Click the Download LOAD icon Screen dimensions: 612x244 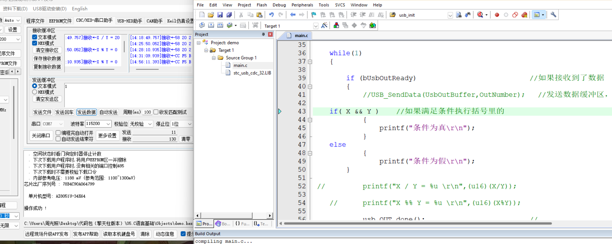pyautogui.click(x=255, y=25)
